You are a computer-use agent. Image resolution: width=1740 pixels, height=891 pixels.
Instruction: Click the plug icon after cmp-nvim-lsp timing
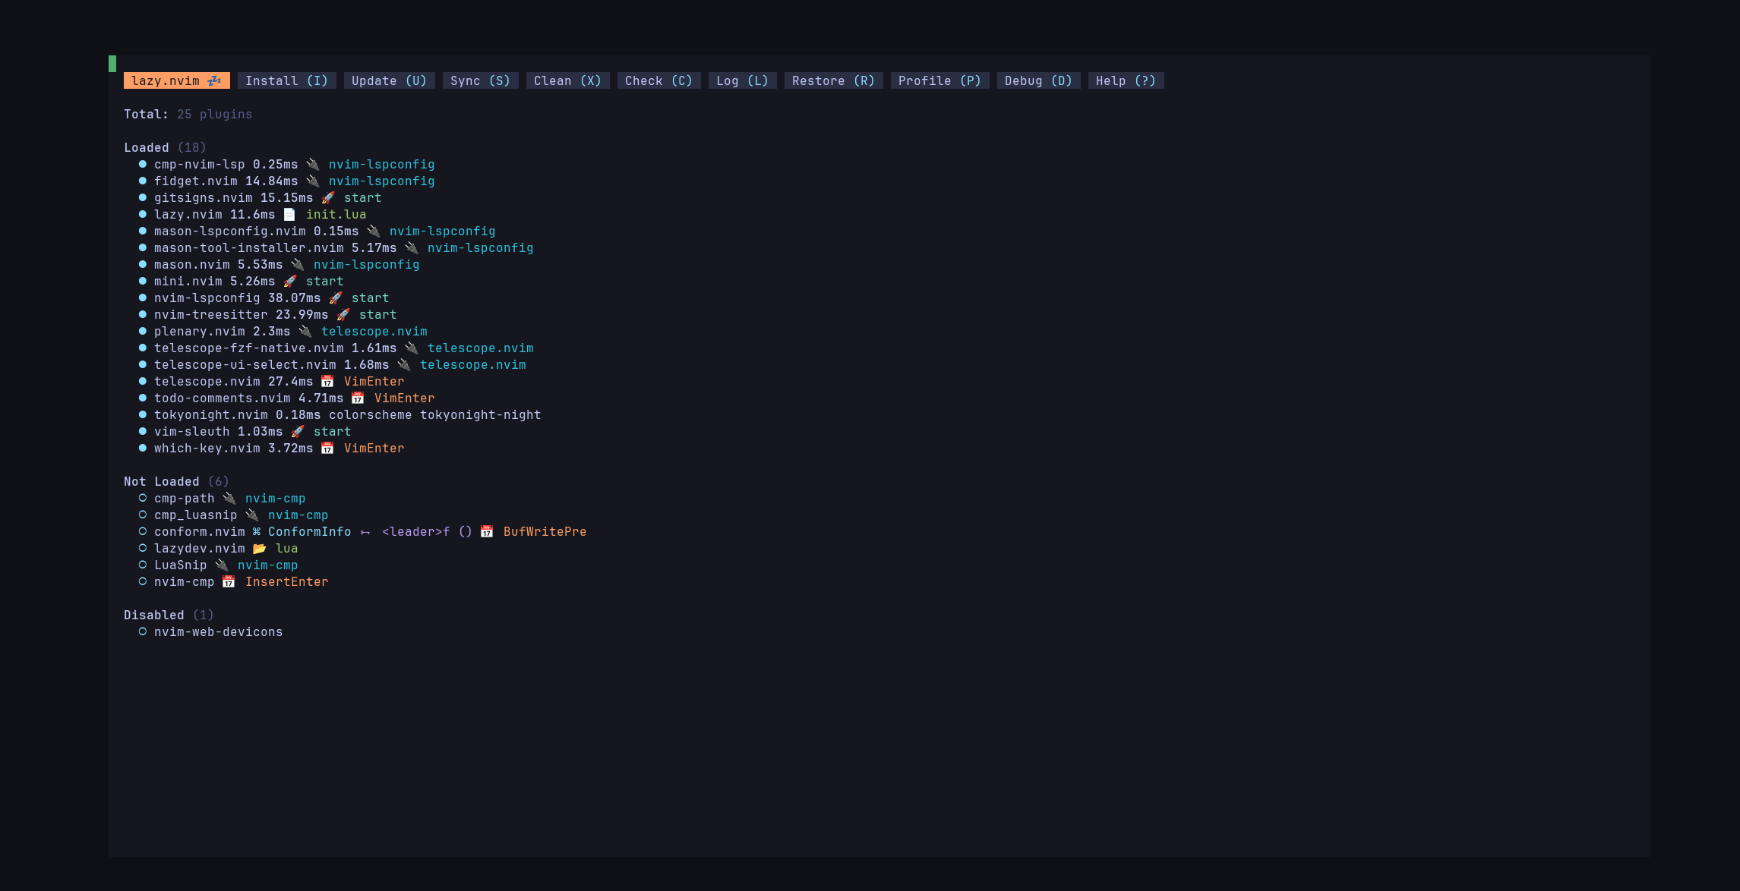click(x=313, y=165)
